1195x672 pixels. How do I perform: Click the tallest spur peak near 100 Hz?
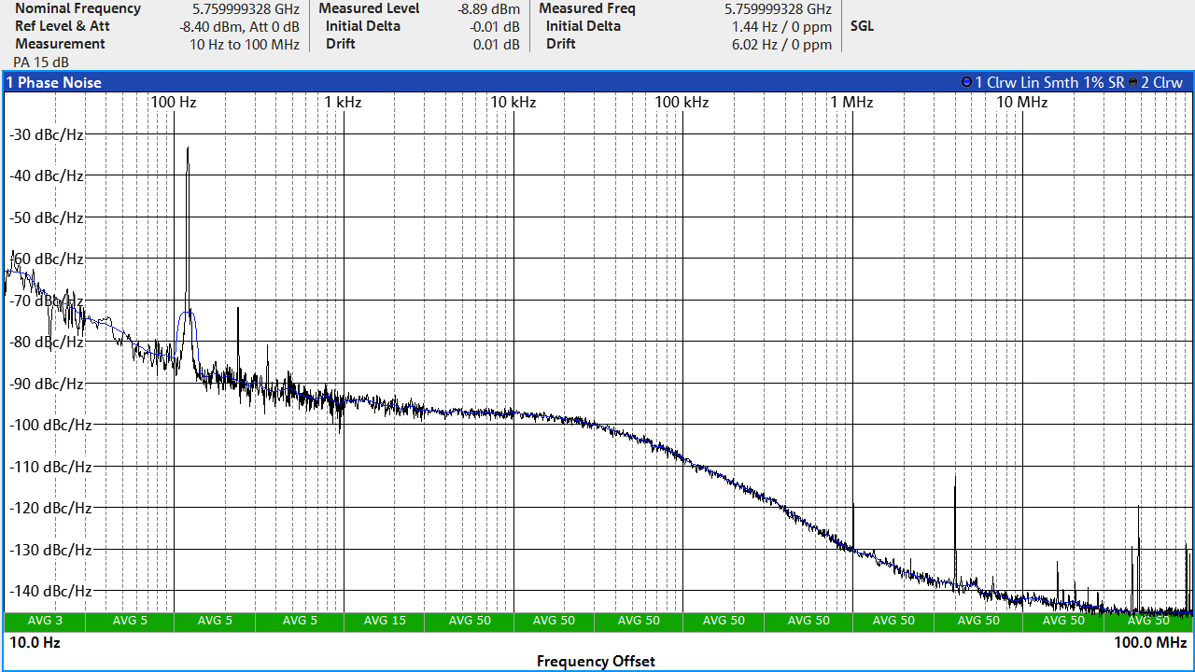[188, 149]
